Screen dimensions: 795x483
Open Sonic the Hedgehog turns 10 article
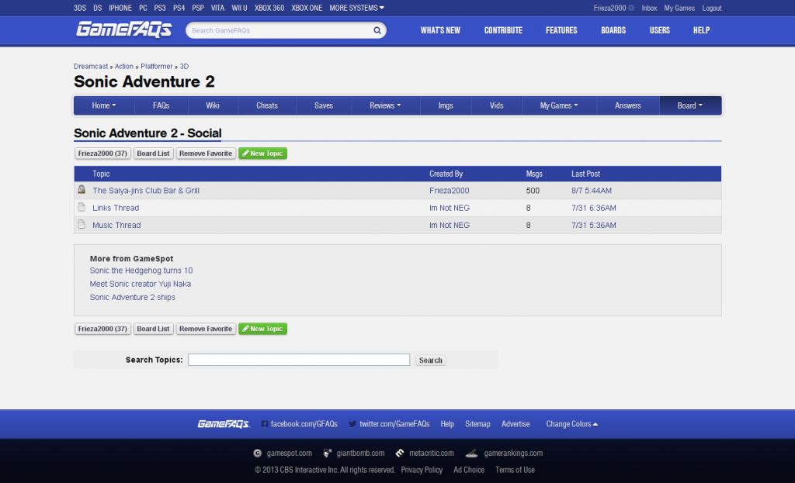click(141, 271)
